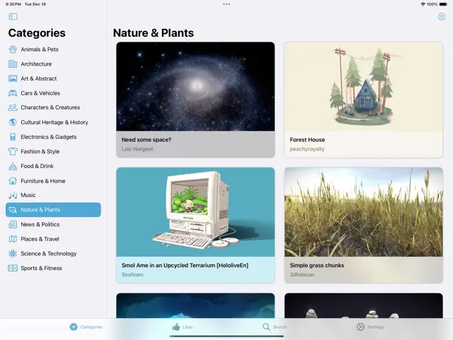Open Cultural Heritage & History category
The height and width of the screenshot is (340, 453).
click(53, 122)
